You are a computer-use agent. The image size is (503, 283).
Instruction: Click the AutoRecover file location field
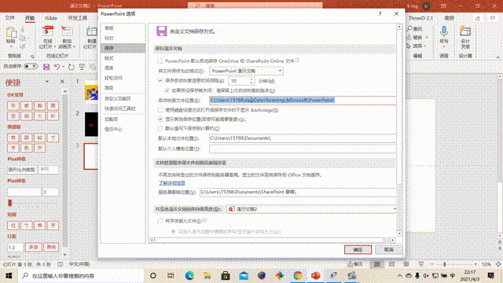click(303, 100)
